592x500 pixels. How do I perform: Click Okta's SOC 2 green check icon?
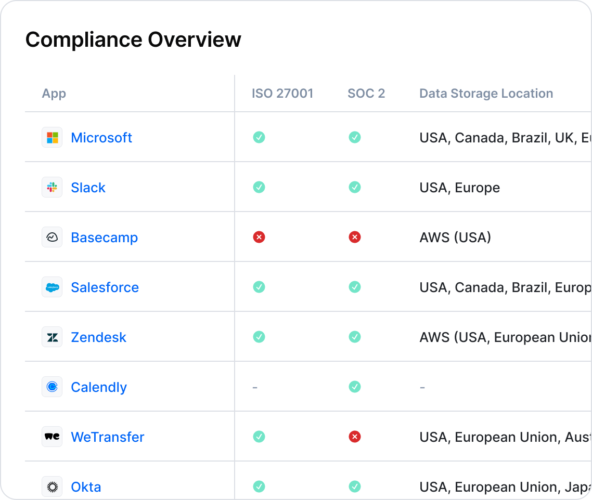pyautogui.click(x=354, y=487)
